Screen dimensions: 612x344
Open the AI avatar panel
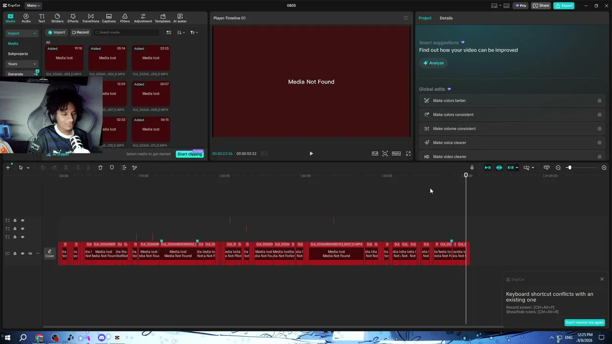[180, 18]
